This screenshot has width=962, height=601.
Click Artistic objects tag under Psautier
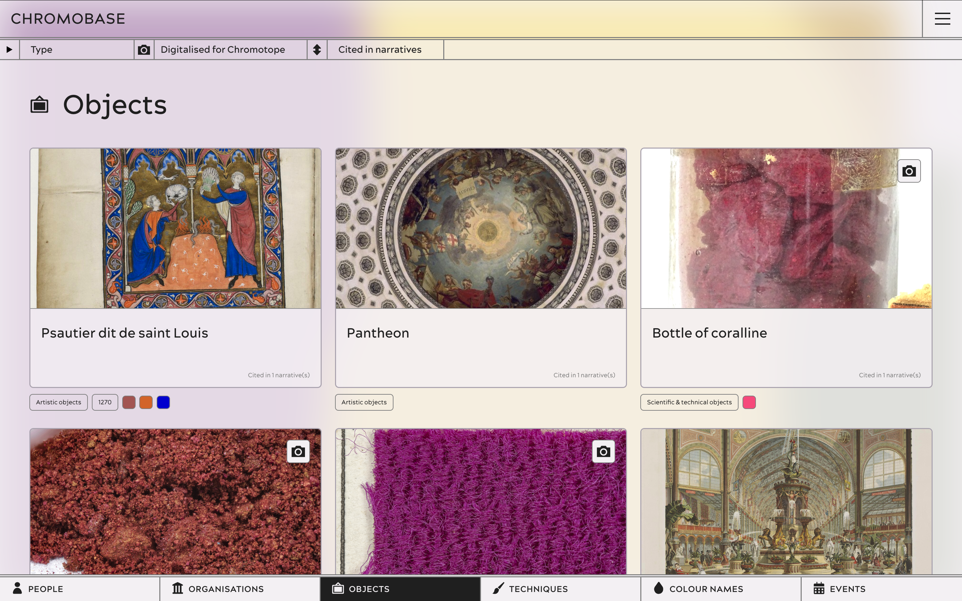point(58,402)
